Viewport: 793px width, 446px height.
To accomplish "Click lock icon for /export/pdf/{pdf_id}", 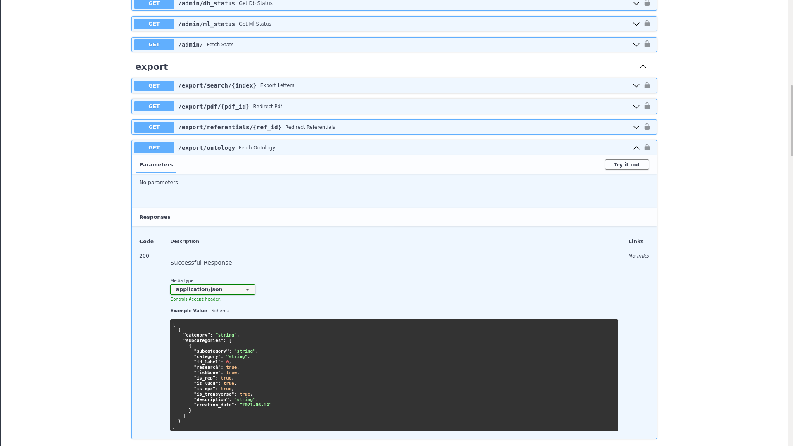I will (x=647, y=106).
